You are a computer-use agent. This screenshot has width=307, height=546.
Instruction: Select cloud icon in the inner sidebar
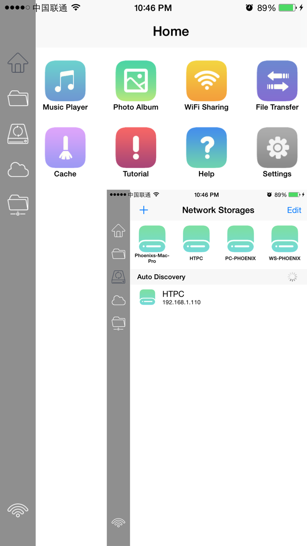click(118, 300)
